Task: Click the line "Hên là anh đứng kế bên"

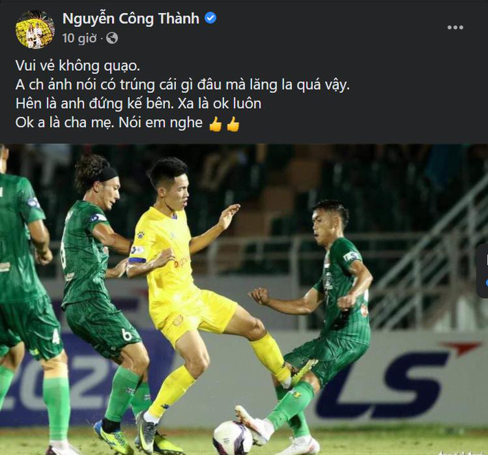Action: pos(138,104)
